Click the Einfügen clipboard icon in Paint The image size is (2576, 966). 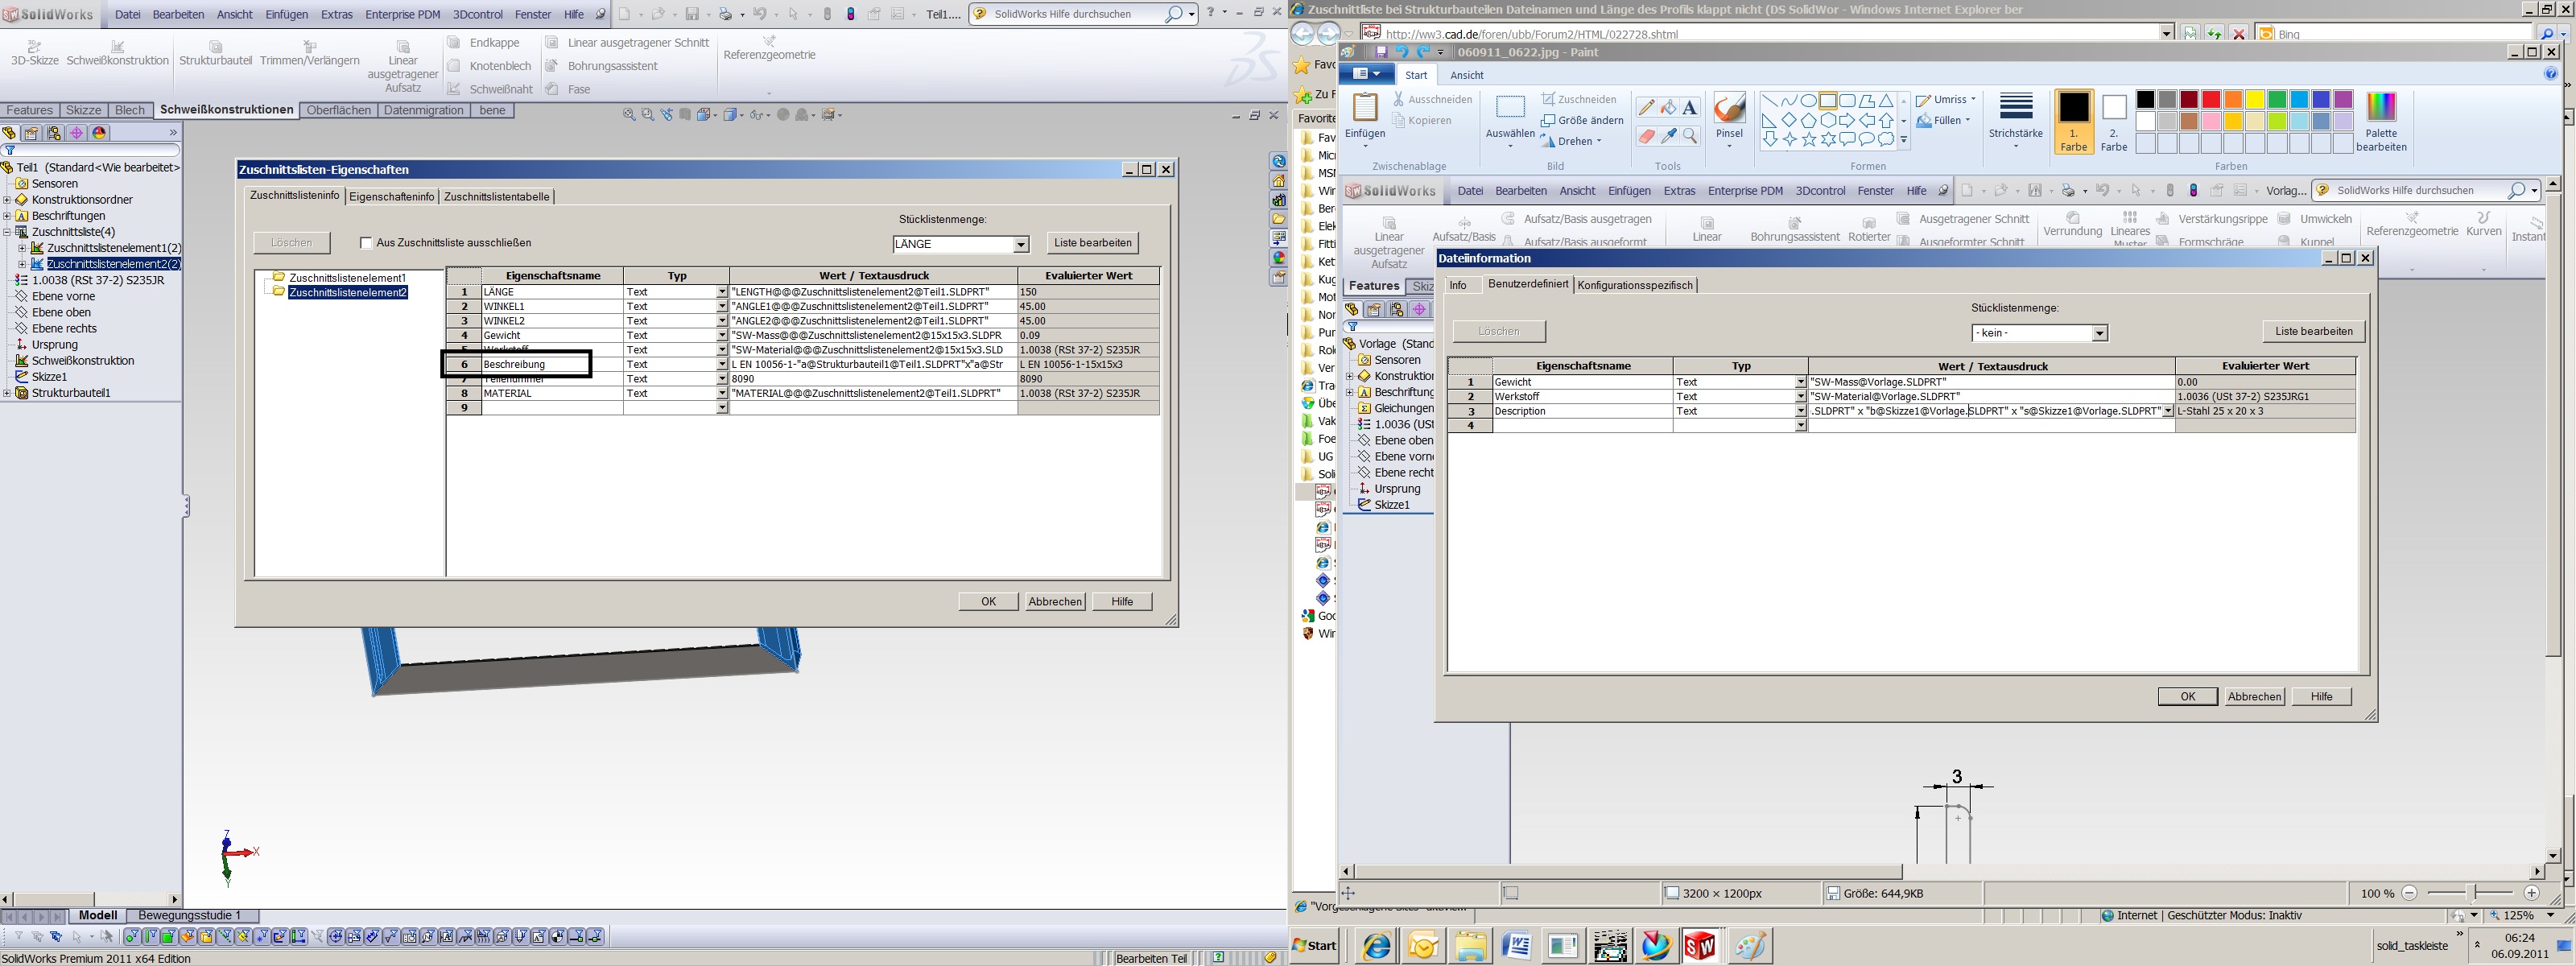[1365, 108]
